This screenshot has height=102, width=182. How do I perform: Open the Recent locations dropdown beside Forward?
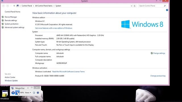[x=11, y=6]
